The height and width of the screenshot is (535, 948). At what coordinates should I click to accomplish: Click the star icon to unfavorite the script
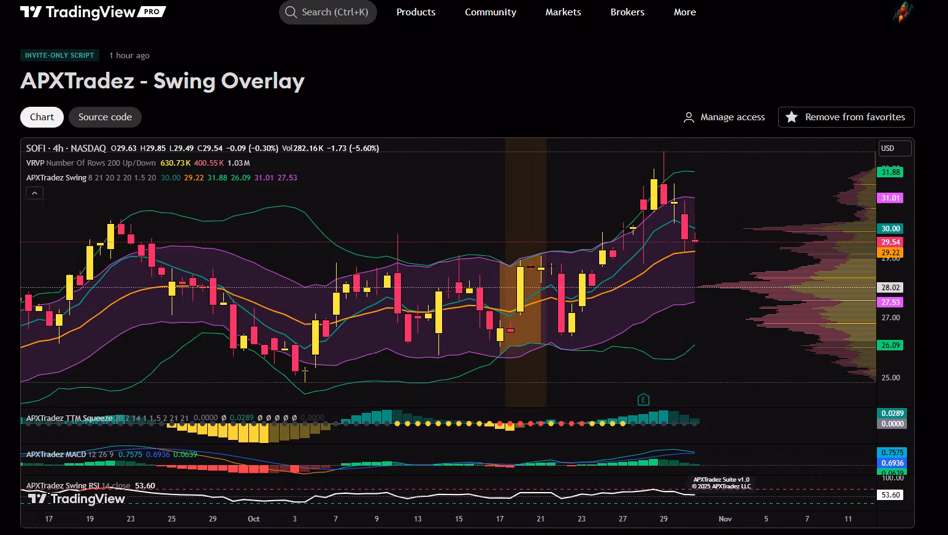pyautogui.click(x=792, y=117)
